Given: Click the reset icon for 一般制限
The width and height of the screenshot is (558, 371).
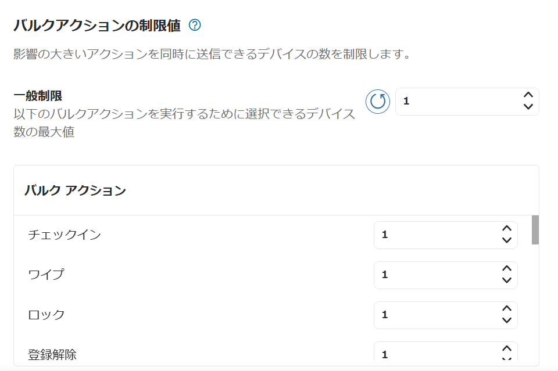Looking at the screenshot, I should coord(378,102).
